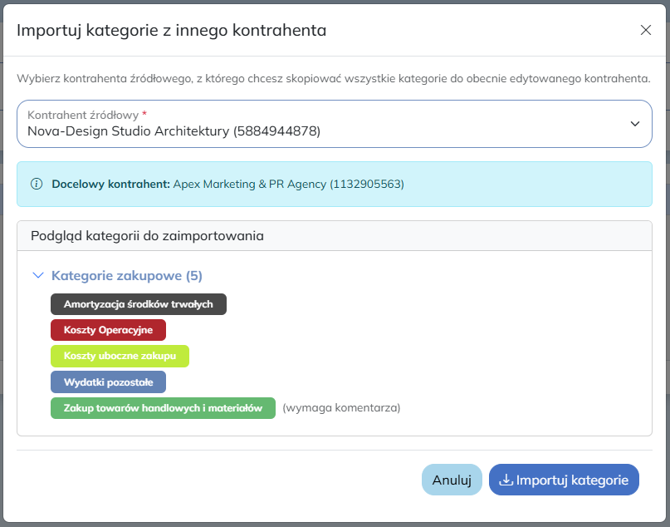Image resolution: width=670 pixels, height=527 pixels.
Task: Select green Zakup towarów handlowych i materiałów tag
Action: pyautogui.click(x=163, y=408)
